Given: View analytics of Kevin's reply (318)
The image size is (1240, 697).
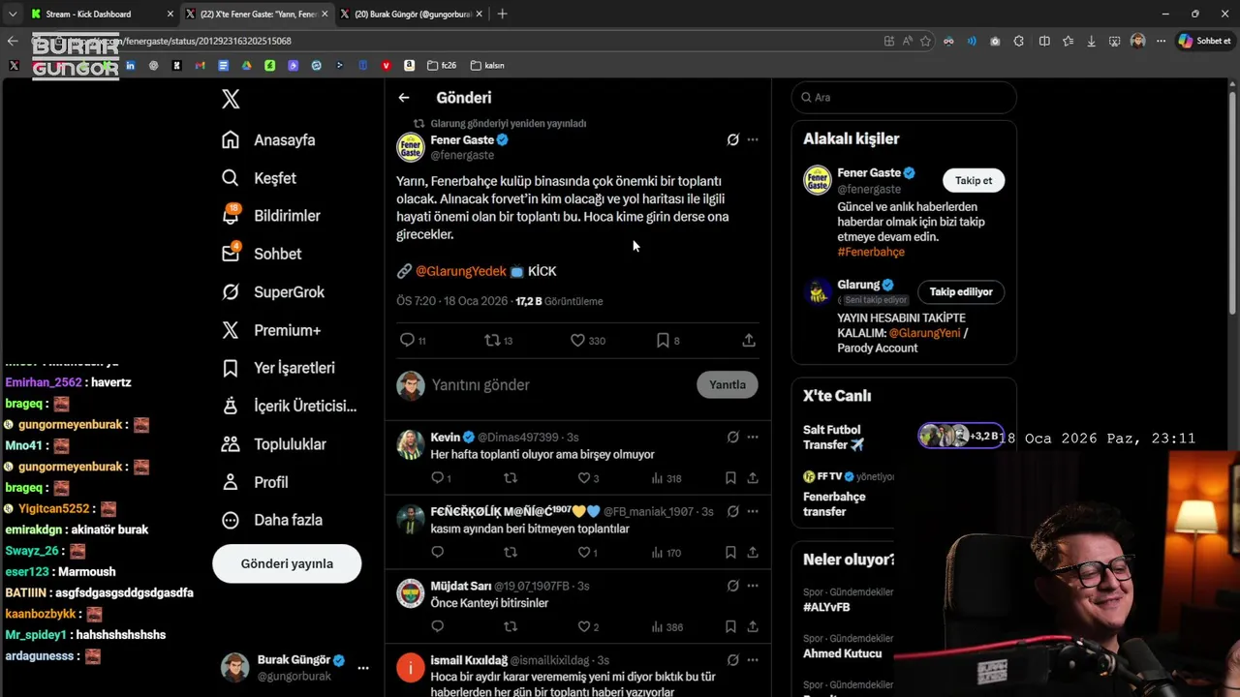Looking at the screenshot, I should click(666, 478).
